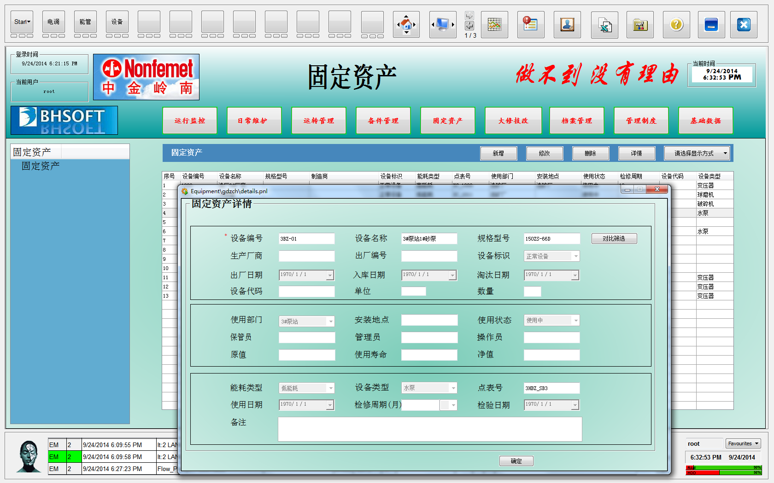
Task: Click the 修改 button
Action: click(x=545, y=153)
